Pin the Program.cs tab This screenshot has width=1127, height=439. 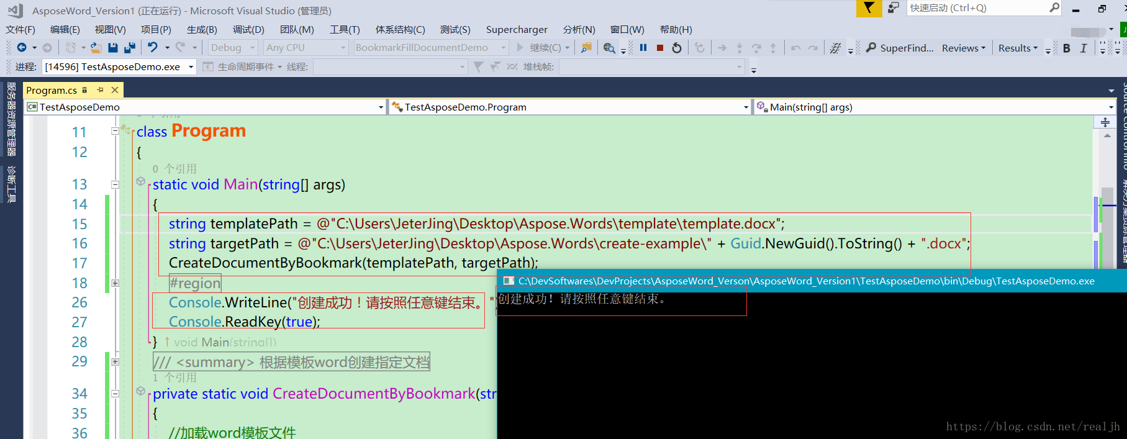click(x=101, y=90)
